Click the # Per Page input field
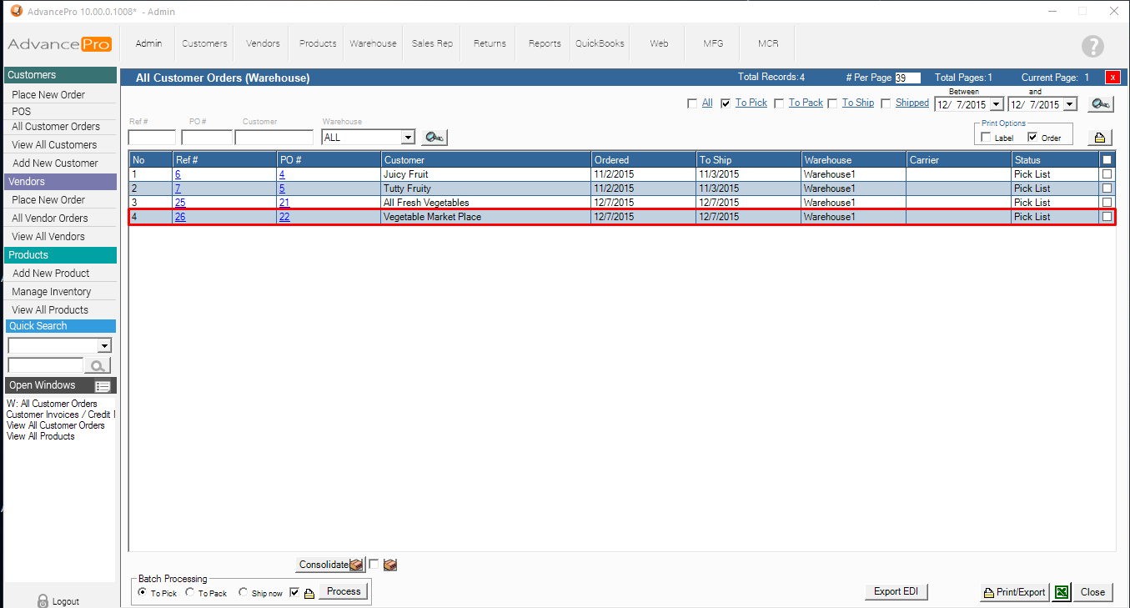This screenshot has height=608, width=1130. tap(907, 78)
